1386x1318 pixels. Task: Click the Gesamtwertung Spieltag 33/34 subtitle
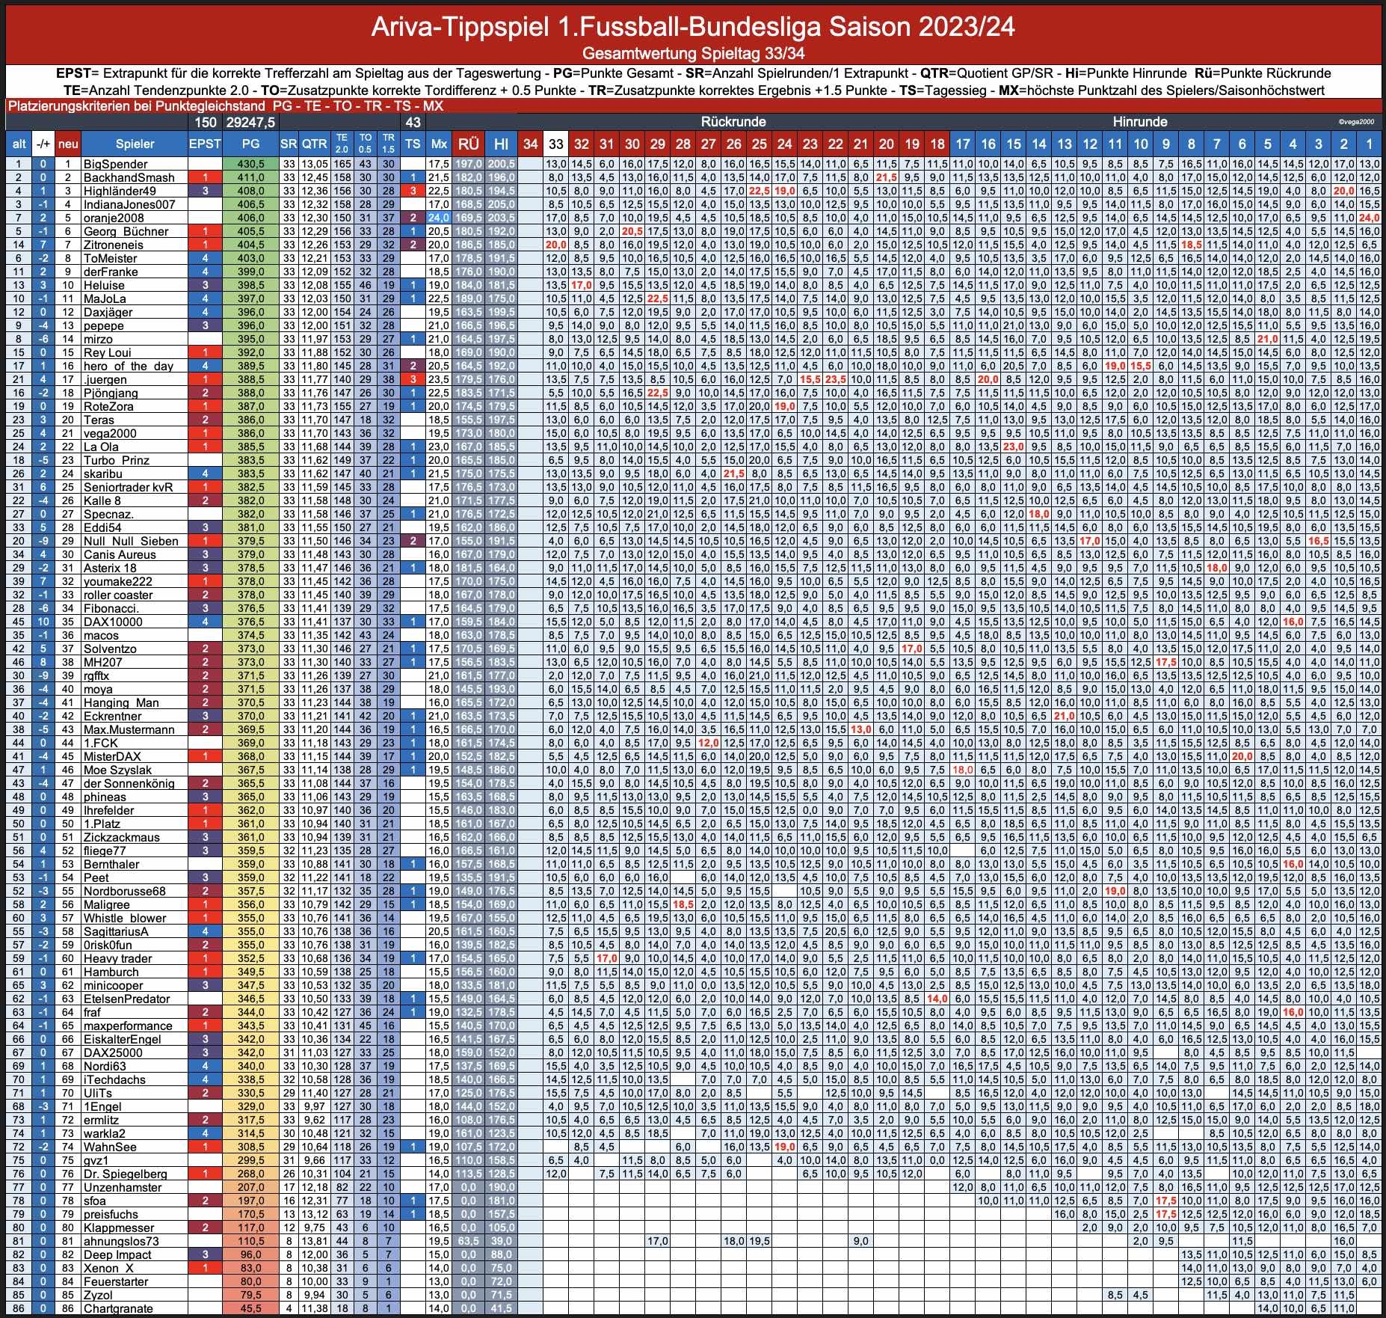pos(693,53)
